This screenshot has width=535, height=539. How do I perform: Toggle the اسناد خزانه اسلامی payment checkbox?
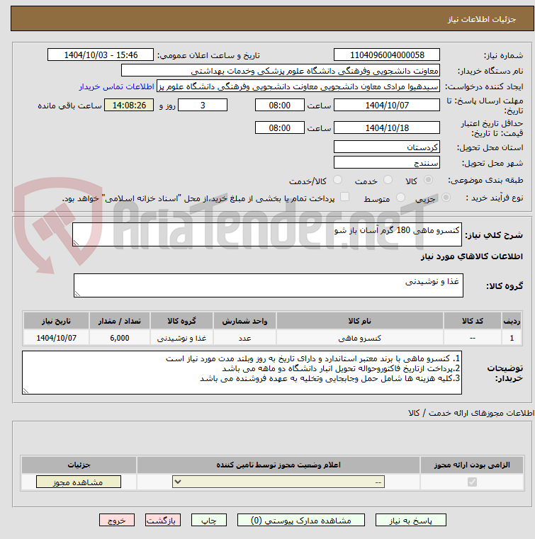pyautogui.click(x=344, y=197)
